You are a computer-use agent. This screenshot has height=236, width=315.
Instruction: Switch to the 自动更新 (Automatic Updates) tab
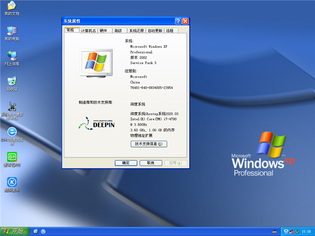pyautogui.click(x=155, y=30)
